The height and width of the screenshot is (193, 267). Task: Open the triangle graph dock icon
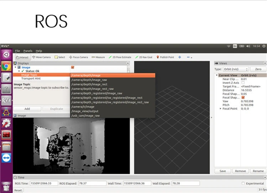pos(6,112)
